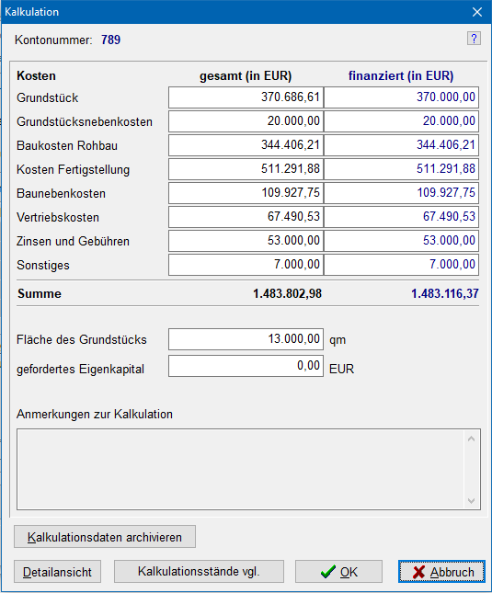
Task: Select the gefordertes Eigenkapital field
Action: 246,366
